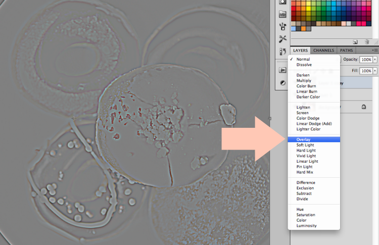
Task: Choose Linear Burn blend mode
Action: [x=314, y=91]
